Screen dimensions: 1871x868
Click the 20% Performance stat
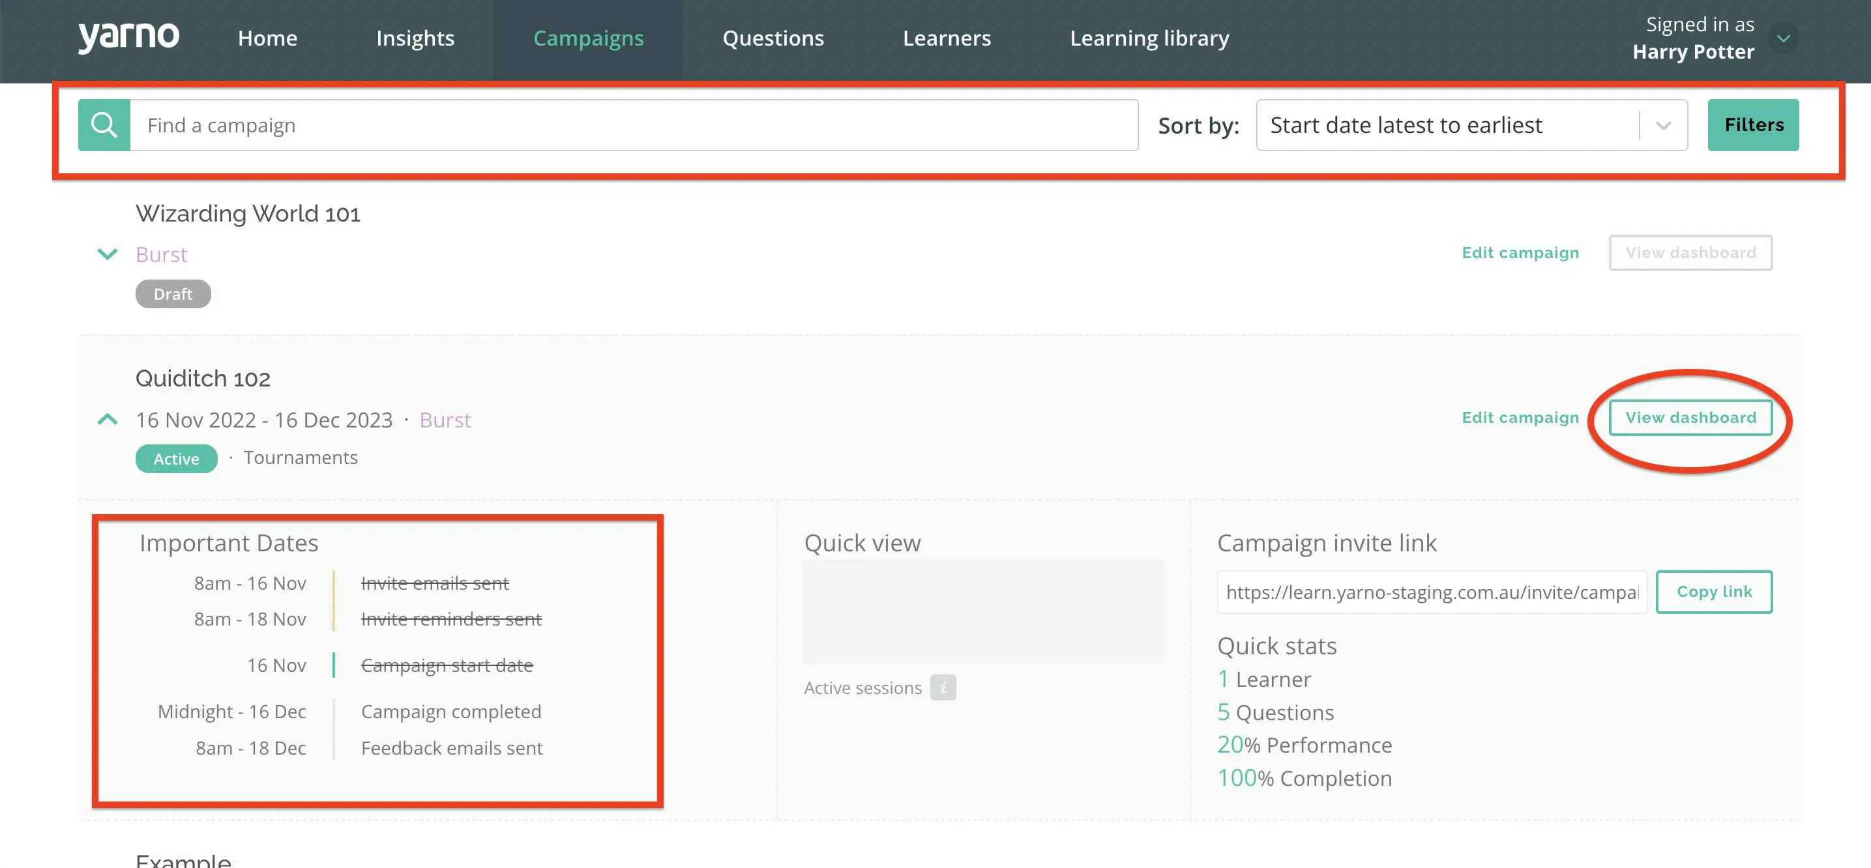pyautogui.click(x=1304, y=745)
